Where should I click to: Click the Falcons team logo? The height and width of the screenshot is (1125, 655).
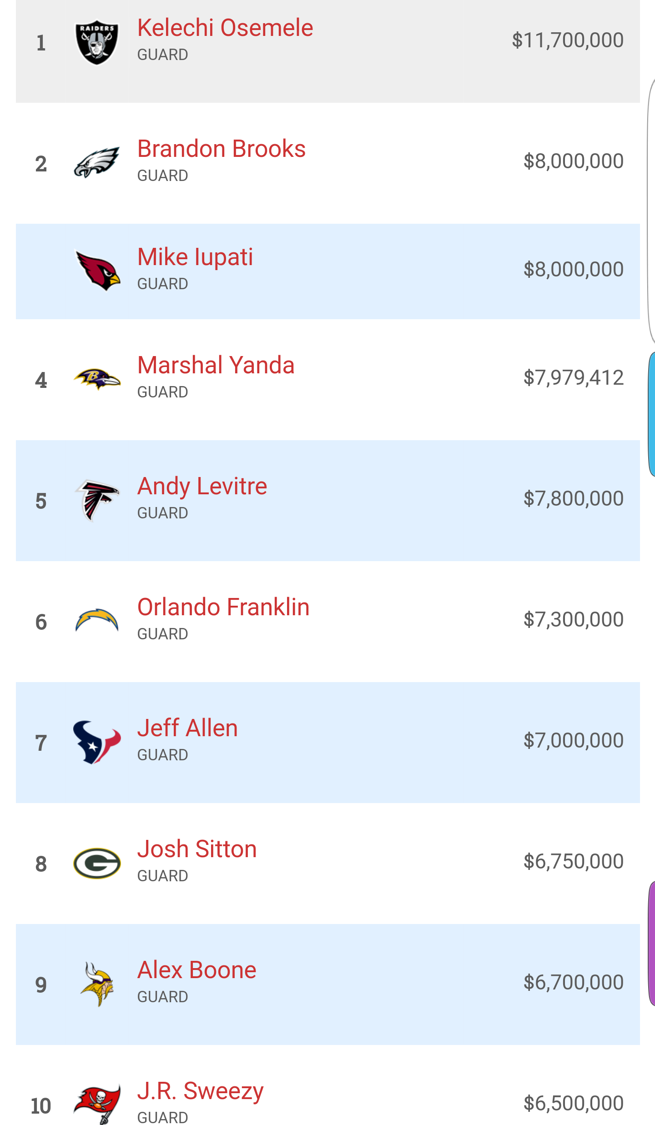[x=97, y=500]
